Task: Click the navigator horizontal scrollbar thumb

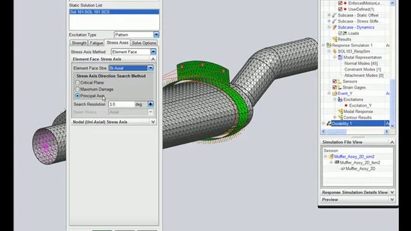Action: click(336, 132)
